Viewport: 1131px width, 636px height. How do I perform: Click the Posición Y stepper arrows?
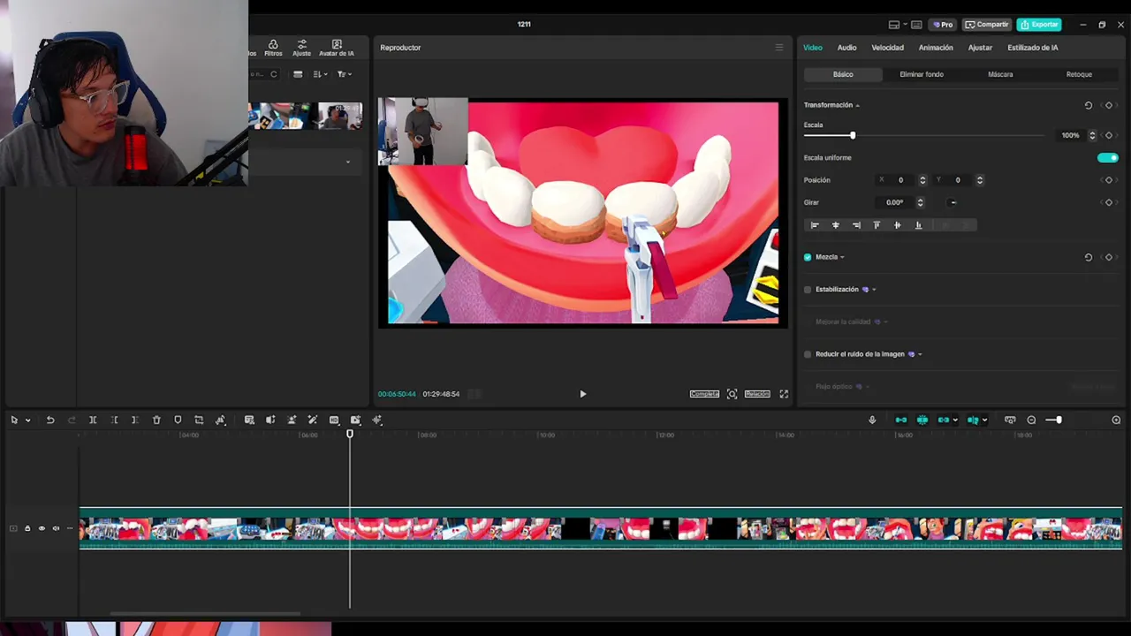click(979, 180)
